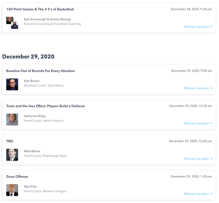Click Wes Pifer's profile photo
This screenshot has width=219, height=203.
12,190
